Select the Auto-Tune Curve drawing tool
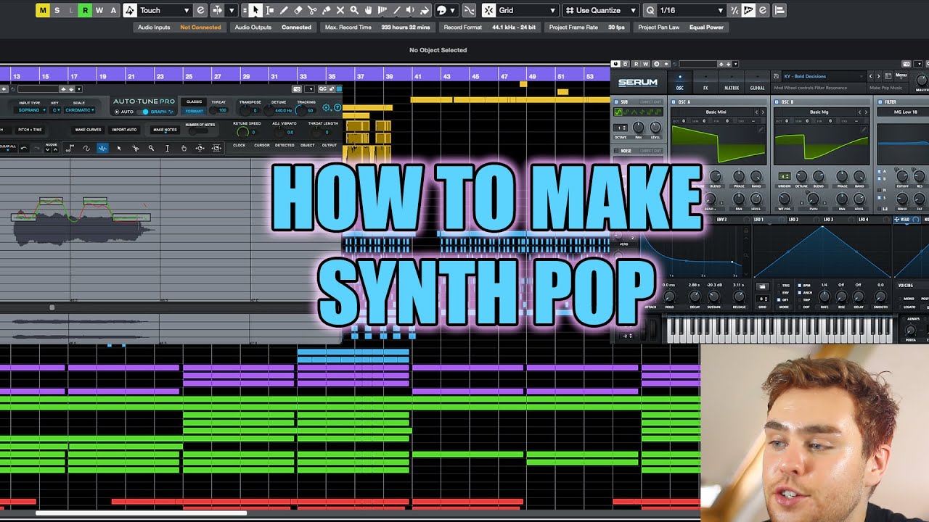The image size is (929, 522). click(86, 148)
